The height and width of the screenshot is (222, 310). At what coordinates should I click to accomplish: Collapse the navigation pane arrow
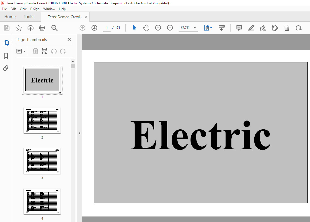tap(79, 133)
